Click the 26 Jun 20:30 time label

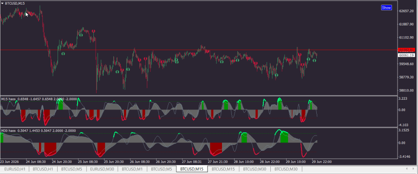[165, 162]
